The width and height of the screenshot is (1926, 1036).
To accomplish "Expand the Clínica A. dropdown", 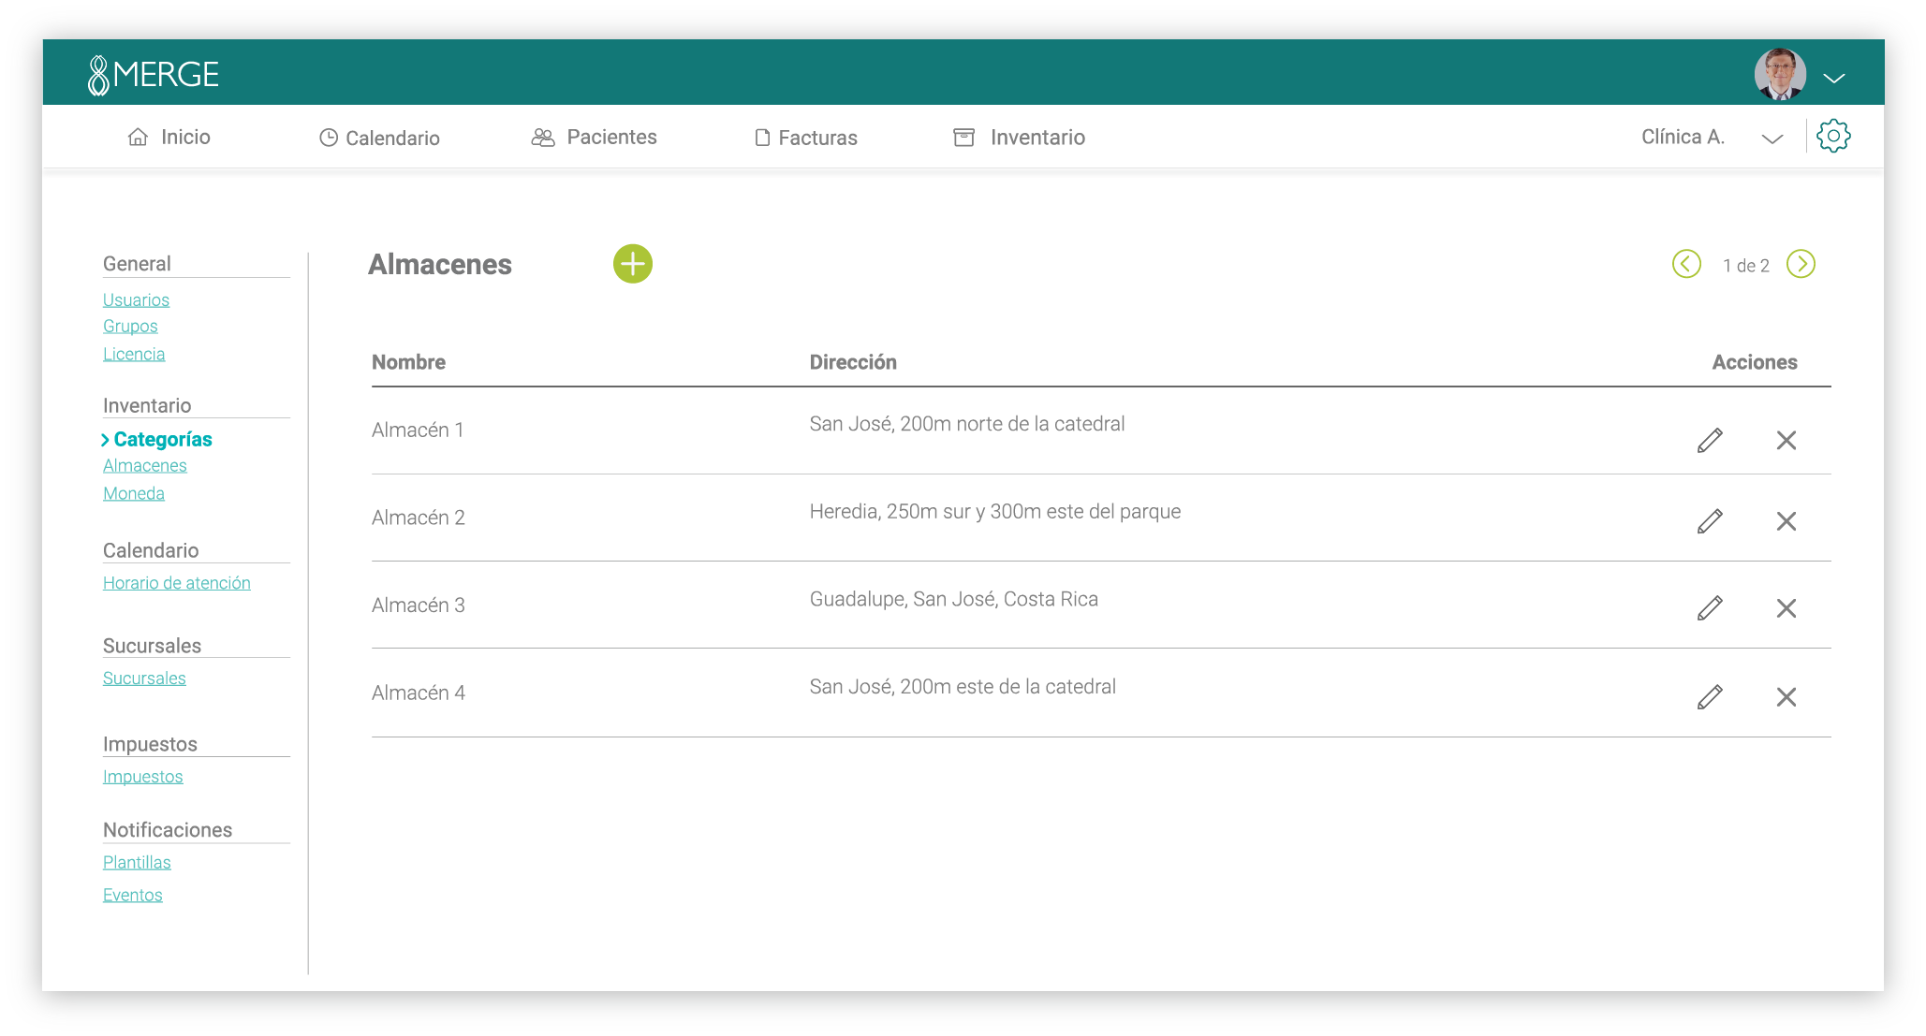I will 1772,139.
